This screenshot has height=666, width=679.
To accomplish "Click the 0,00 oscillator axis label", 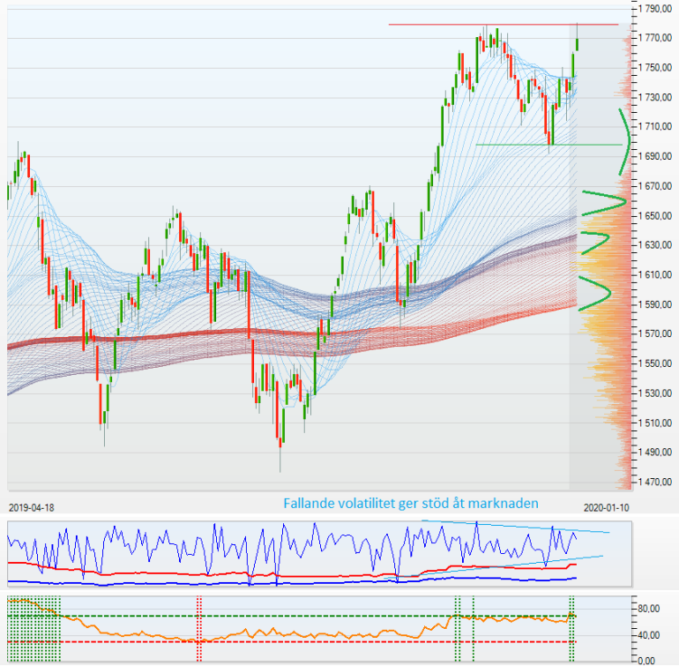I will click(x=646, y=661).
